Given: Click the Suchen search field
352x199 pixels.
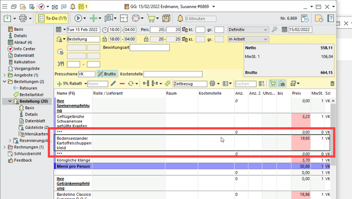Looking at the screenshot, I should click(x=245, y=84).
